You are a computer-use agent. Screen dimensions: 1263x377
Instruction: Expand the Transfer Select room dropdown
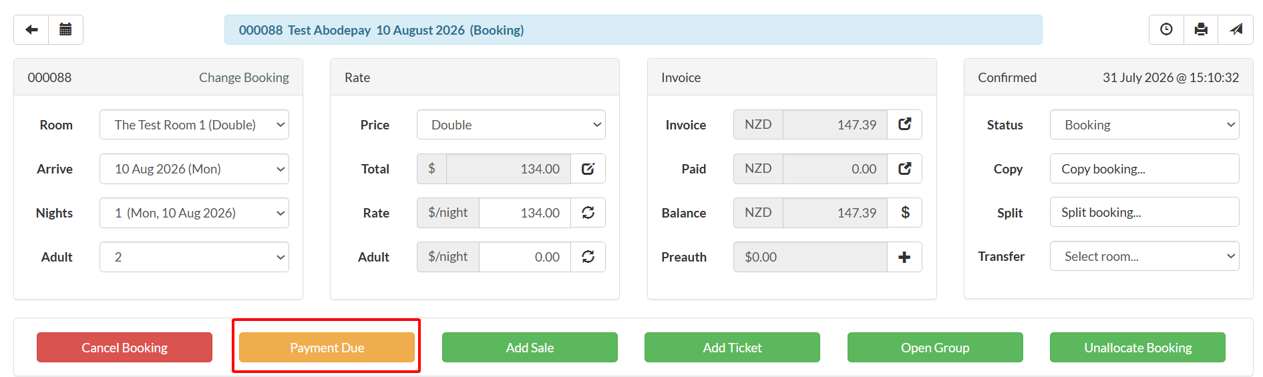[1144, 256]
